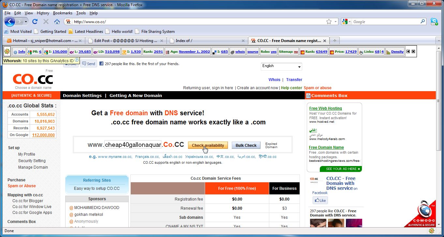Open the Help menu
Image resolution: width=444 pixels, height=237 pixels.
94,13
